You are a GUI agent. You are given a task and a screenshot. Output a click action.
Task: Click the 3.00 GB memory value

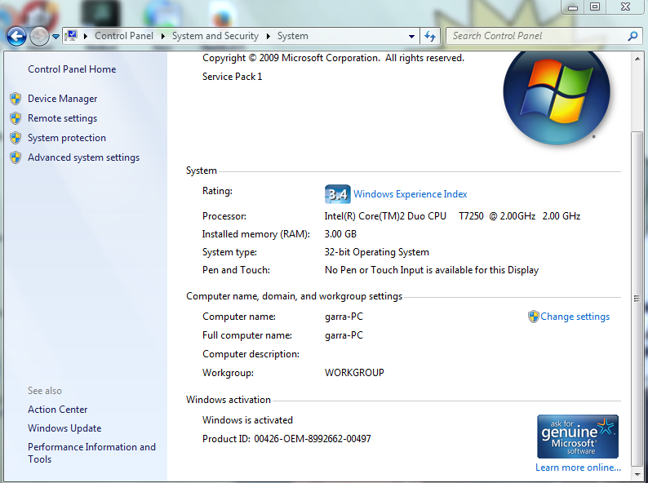tap(340, 234)
